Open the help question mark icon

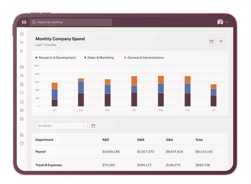pyautogui.click(x=22, y=143)
